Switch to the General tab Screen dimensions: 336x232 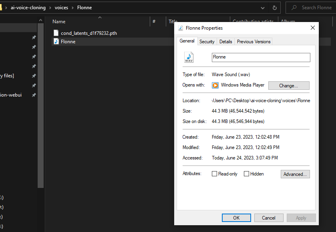click(187, 41)
